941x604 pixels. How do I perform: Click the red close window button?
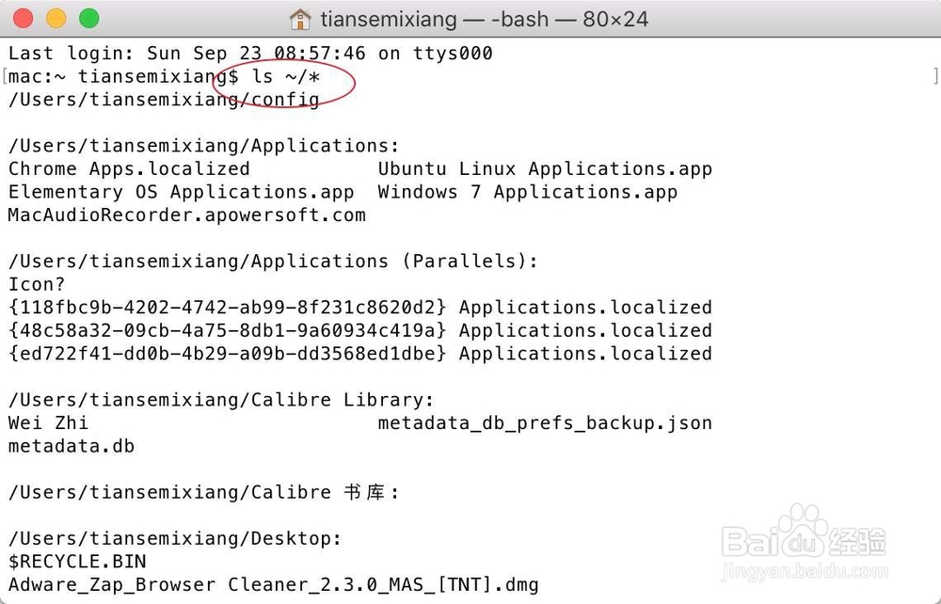tap(23, 18)
